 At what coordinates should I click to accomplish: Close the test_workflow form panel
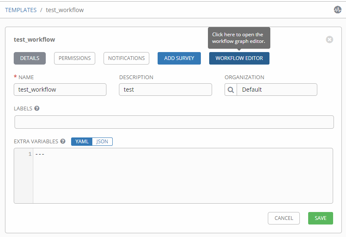(x=329, y=40)
